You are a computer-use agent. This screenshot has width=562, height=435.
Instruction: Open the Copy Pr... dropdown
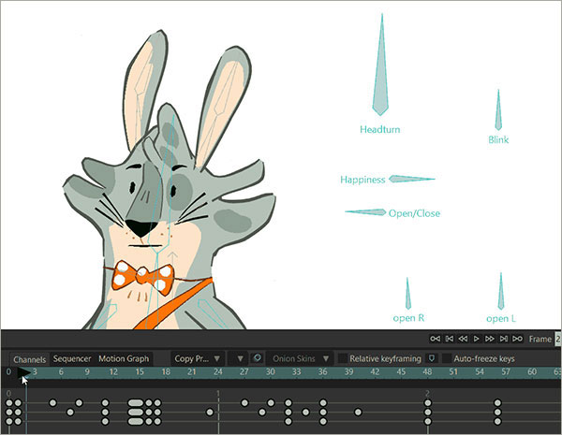[x=197, y=358]
